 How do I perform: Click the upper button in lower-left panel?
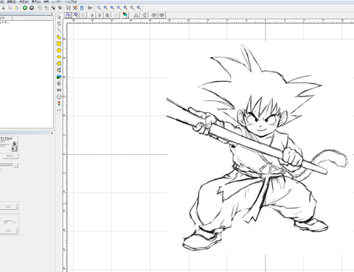tap(9, 206)
